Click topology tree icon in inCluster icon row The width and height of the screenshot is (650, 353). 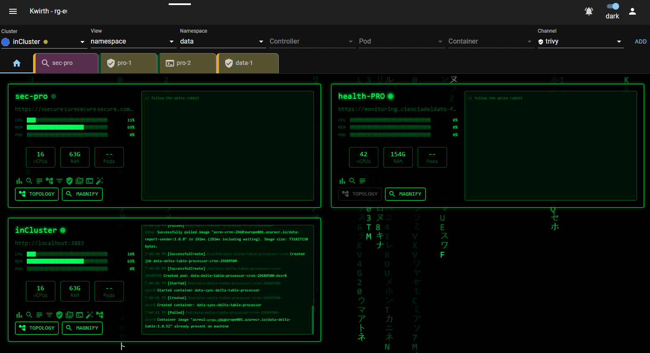[x=100, y=315]
